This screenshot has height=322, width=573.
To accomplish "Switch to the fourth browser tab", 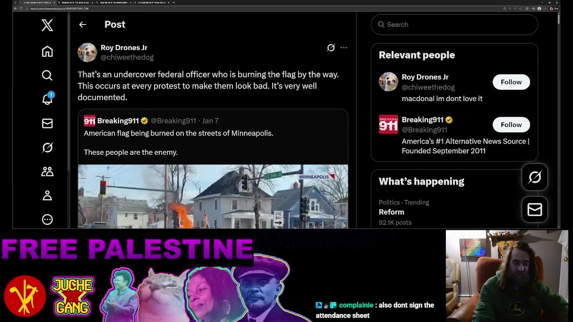I will (152, 3).
